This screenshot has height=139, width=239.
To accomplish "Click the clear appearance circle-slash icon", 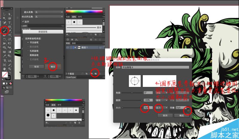I will pos(91,40).
